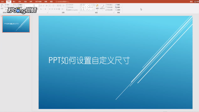Click Replace (替换) in editing group
The width and height of the screenshot is (199, 112).
[x=118, y=7]
